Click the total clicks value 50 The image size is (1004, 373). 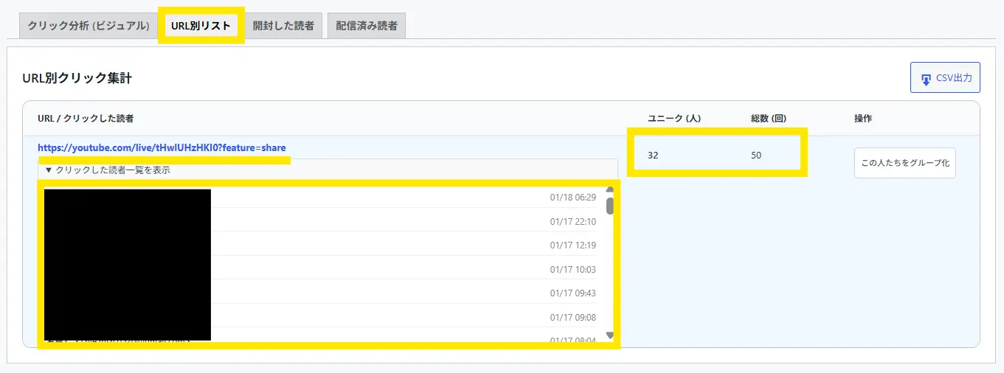click(756, 156)
